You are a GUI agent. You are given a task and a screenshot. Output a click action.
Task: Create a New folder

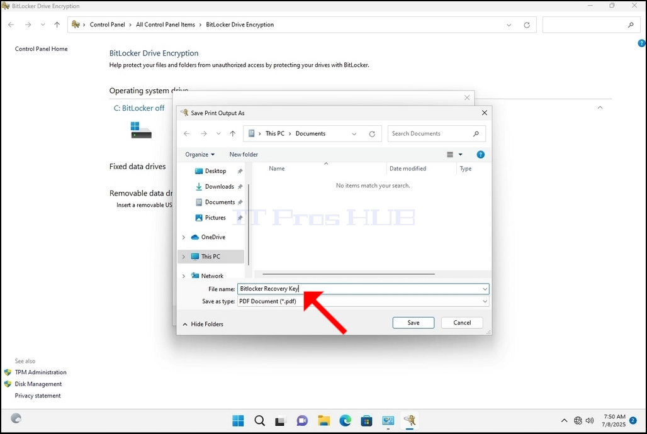244,154
